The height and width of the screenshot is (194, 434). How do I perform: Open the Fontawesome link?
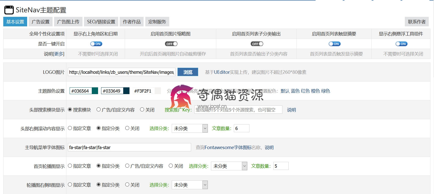228,148
